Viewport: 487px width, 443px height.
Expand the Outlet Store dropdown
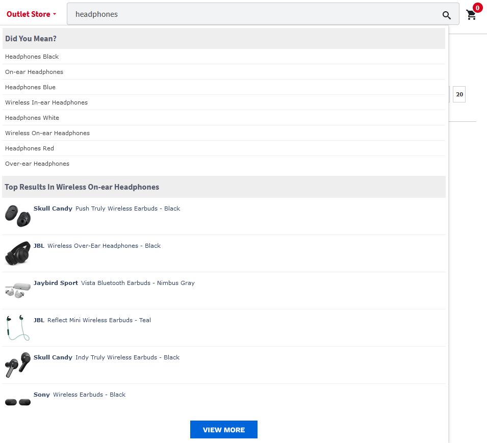click(x=32, y=14)
